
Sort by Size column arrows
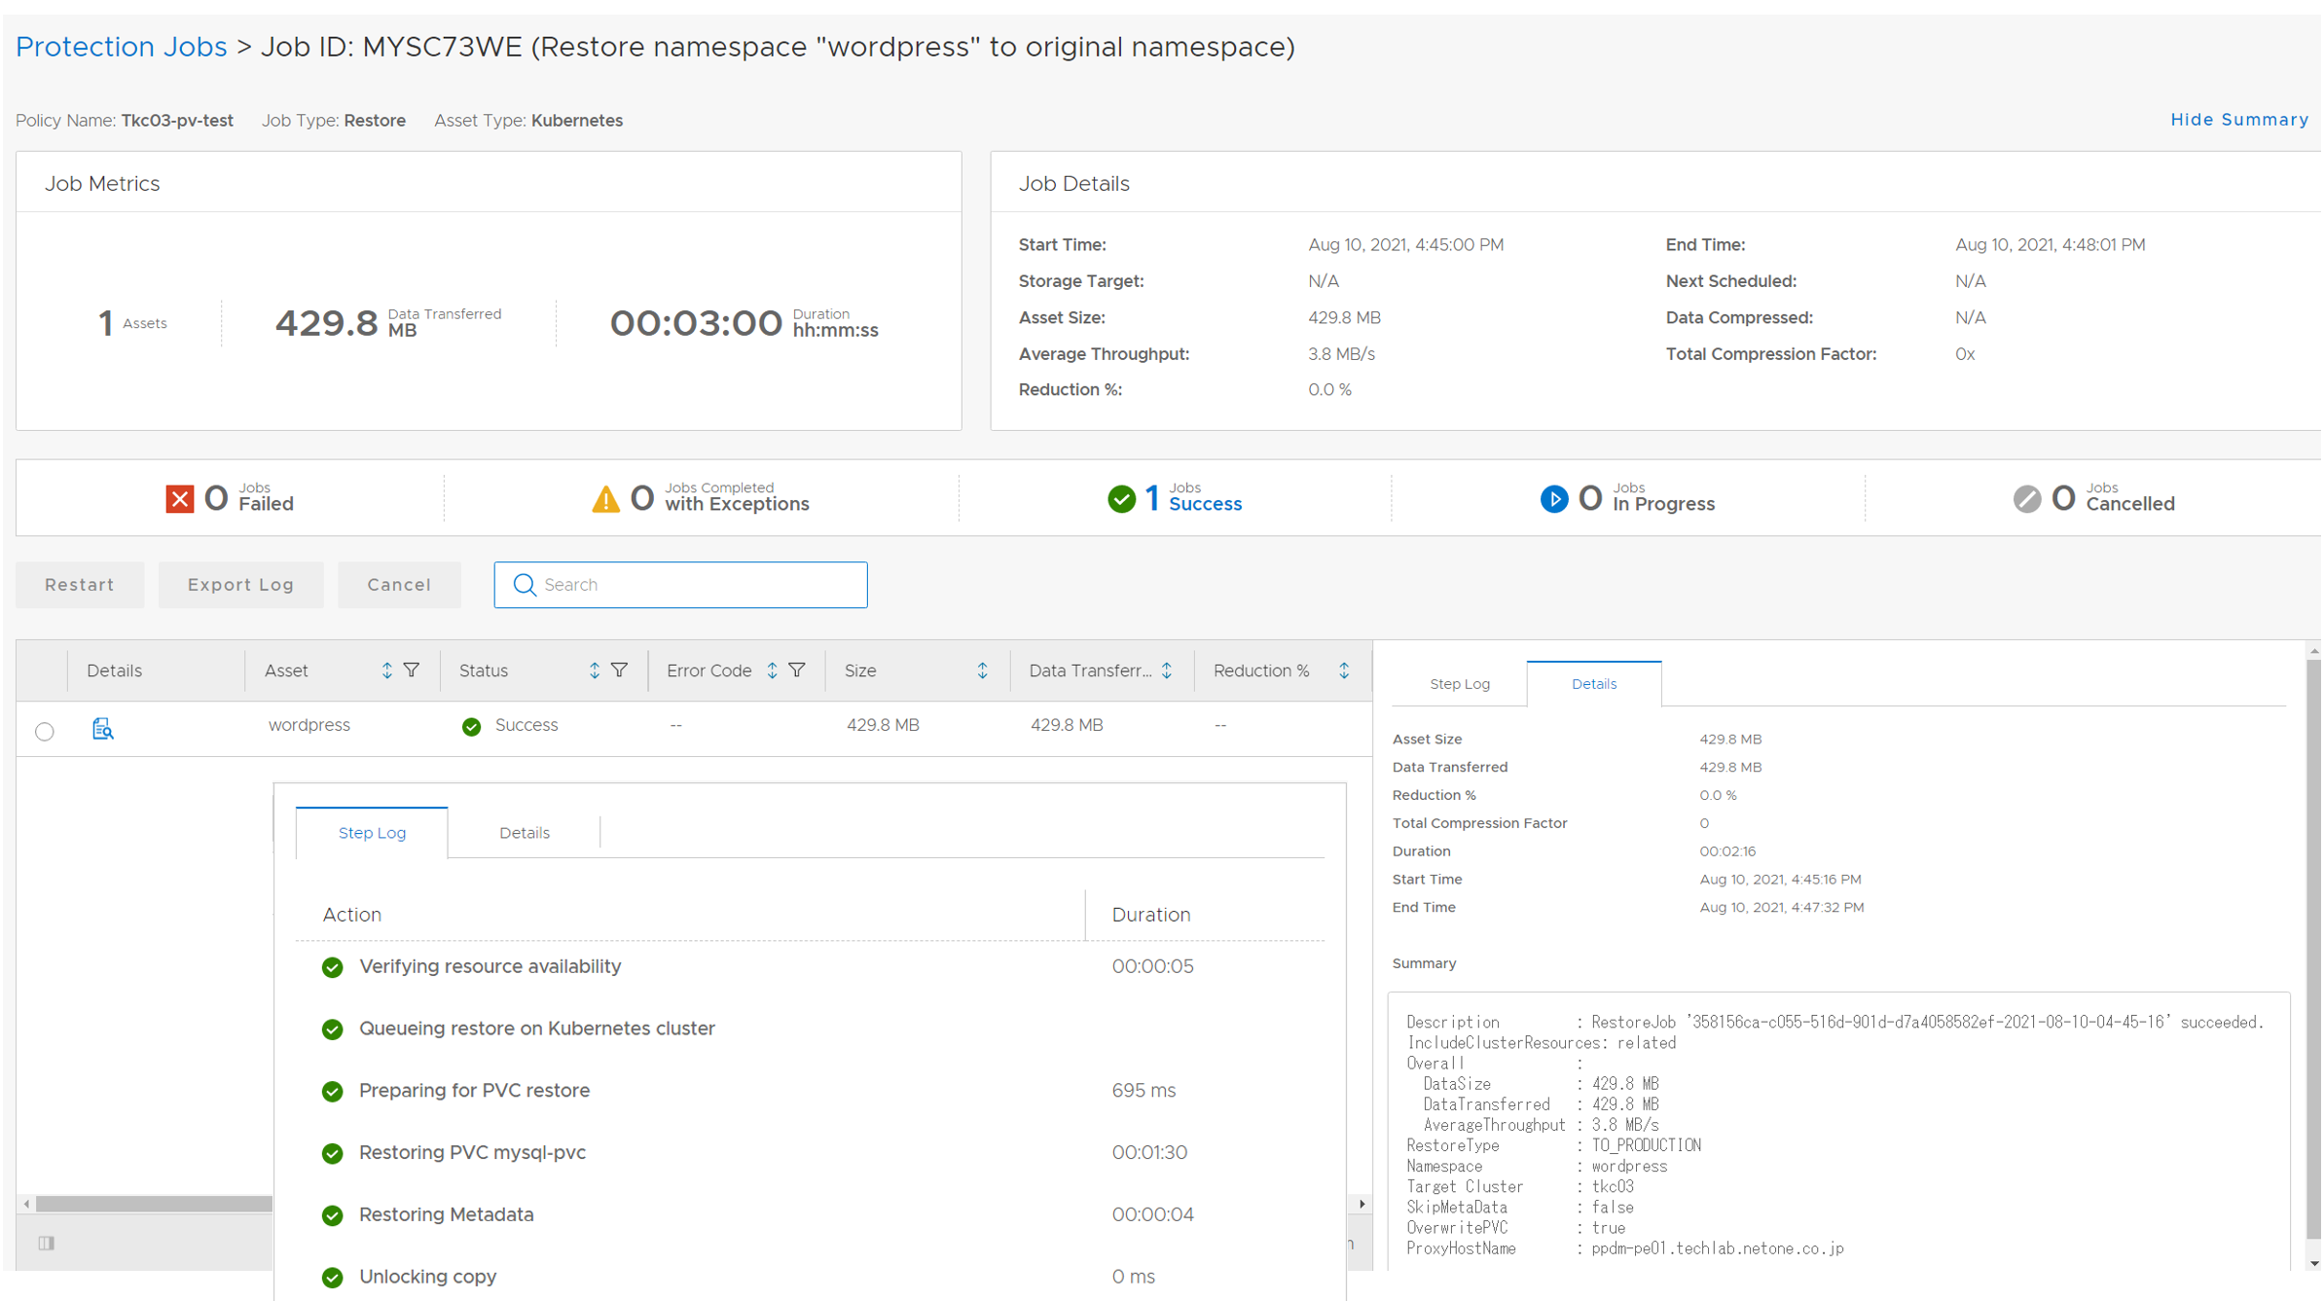(x=982, y=670)
